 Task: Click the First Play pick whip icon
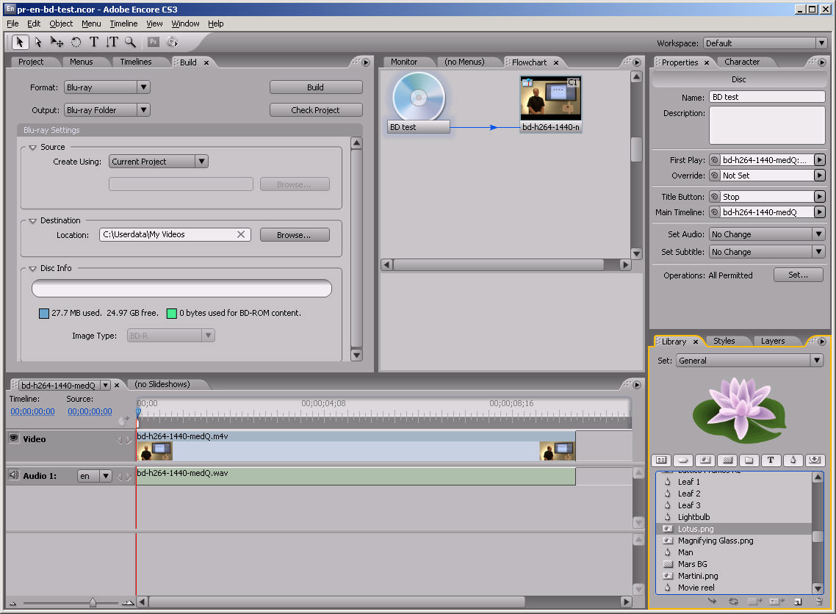[x=715, y=160]
